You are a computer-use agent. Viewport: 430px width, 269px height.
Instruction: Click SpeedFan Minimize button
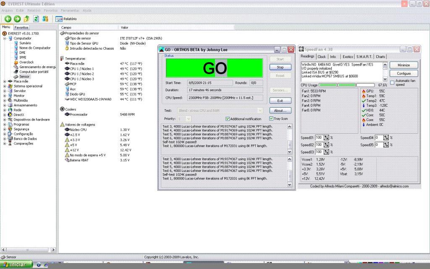click(404, 65)
